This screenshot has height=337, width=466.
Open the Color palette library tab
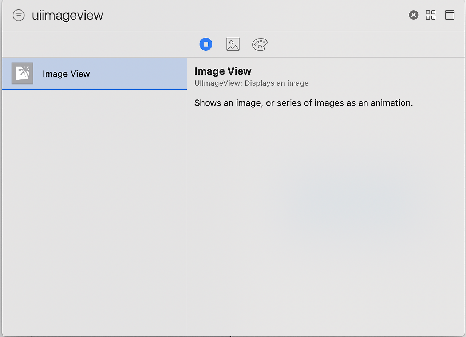[260, 44]
